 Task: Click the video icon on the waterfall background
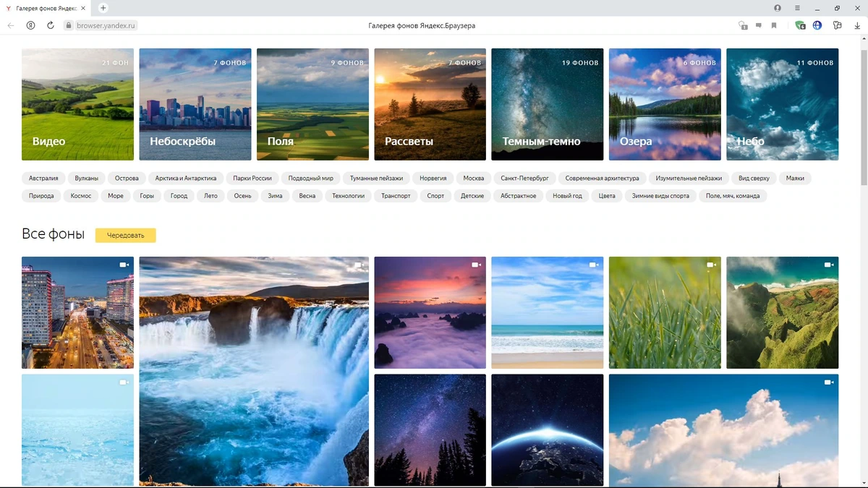pyautogui.click(x=359, y=265)
